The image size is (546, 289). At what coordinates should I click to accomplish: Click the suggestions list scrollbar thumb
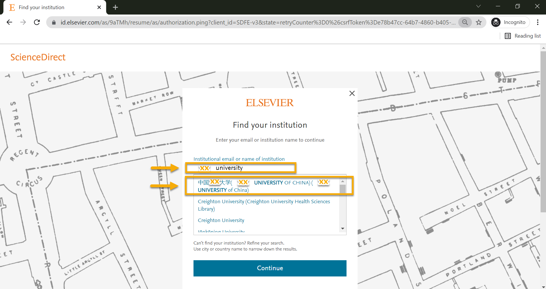coord(343,189)
